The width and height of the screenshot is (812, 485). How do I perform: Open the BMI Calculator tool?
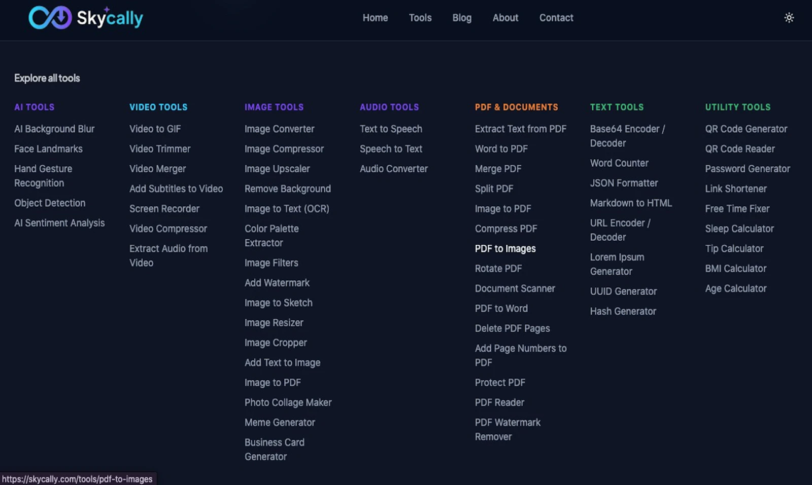pyautogui.click(x=735, y=269)
